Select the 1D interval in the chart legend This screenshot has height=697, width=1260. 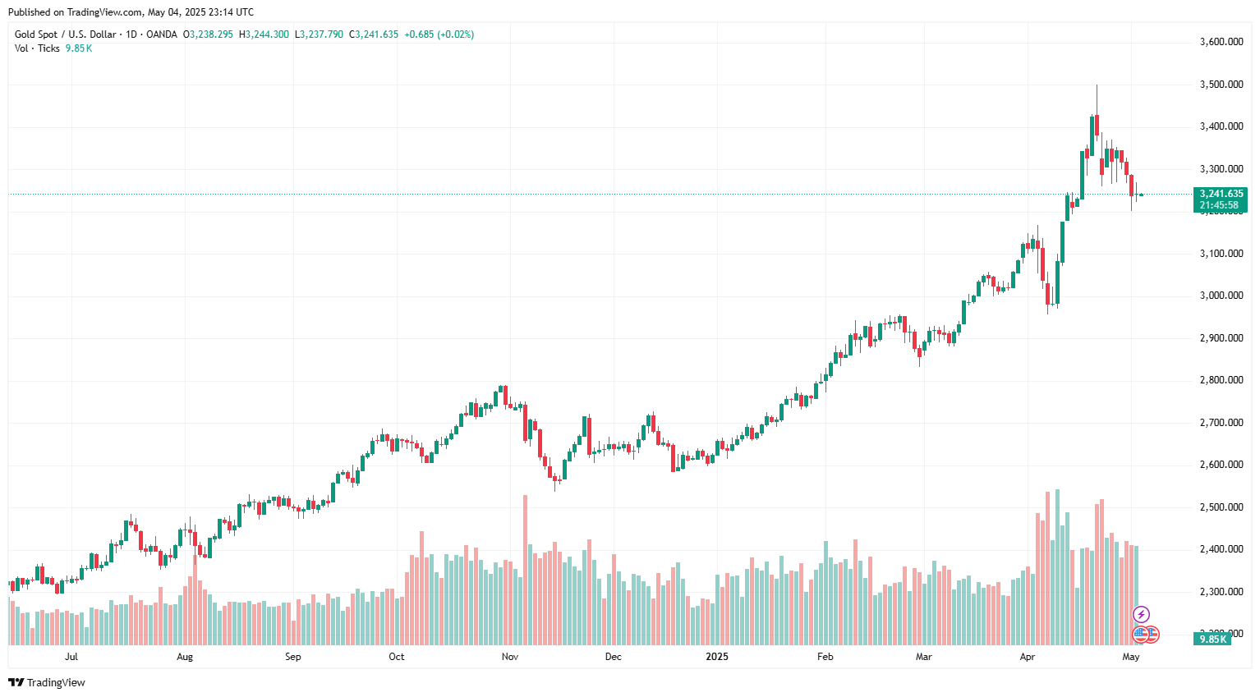click(131, 34)
